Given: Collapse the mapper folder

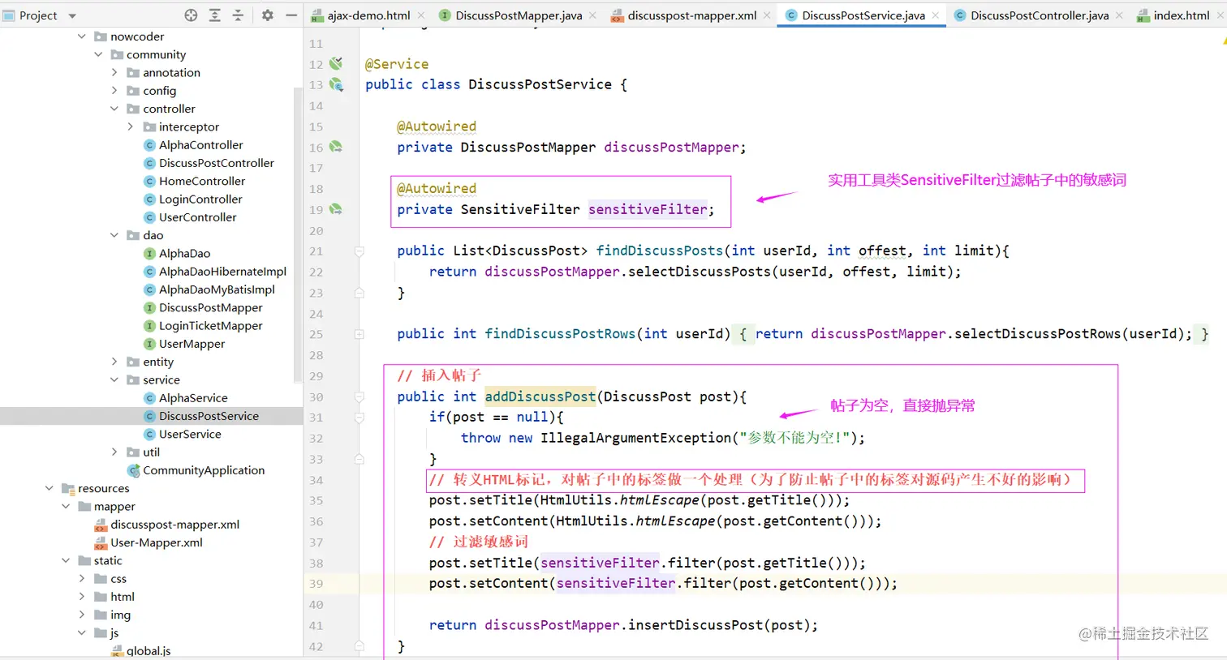Looking at the screenshot, I should 66,506.
